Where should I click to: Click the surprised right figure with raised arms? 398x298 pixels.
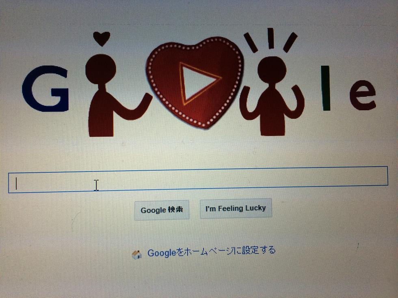272,96
